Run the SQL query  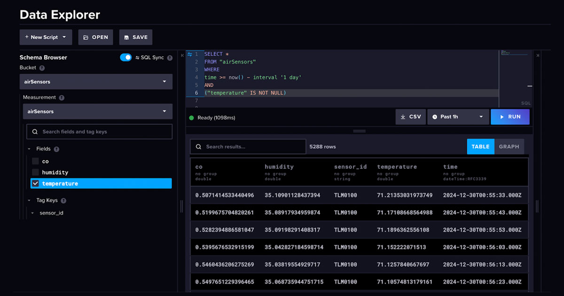(510, 117)
